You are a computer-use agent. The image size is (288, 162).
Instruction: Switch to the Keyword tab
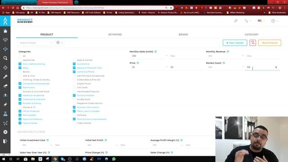(x=115, y=35)
